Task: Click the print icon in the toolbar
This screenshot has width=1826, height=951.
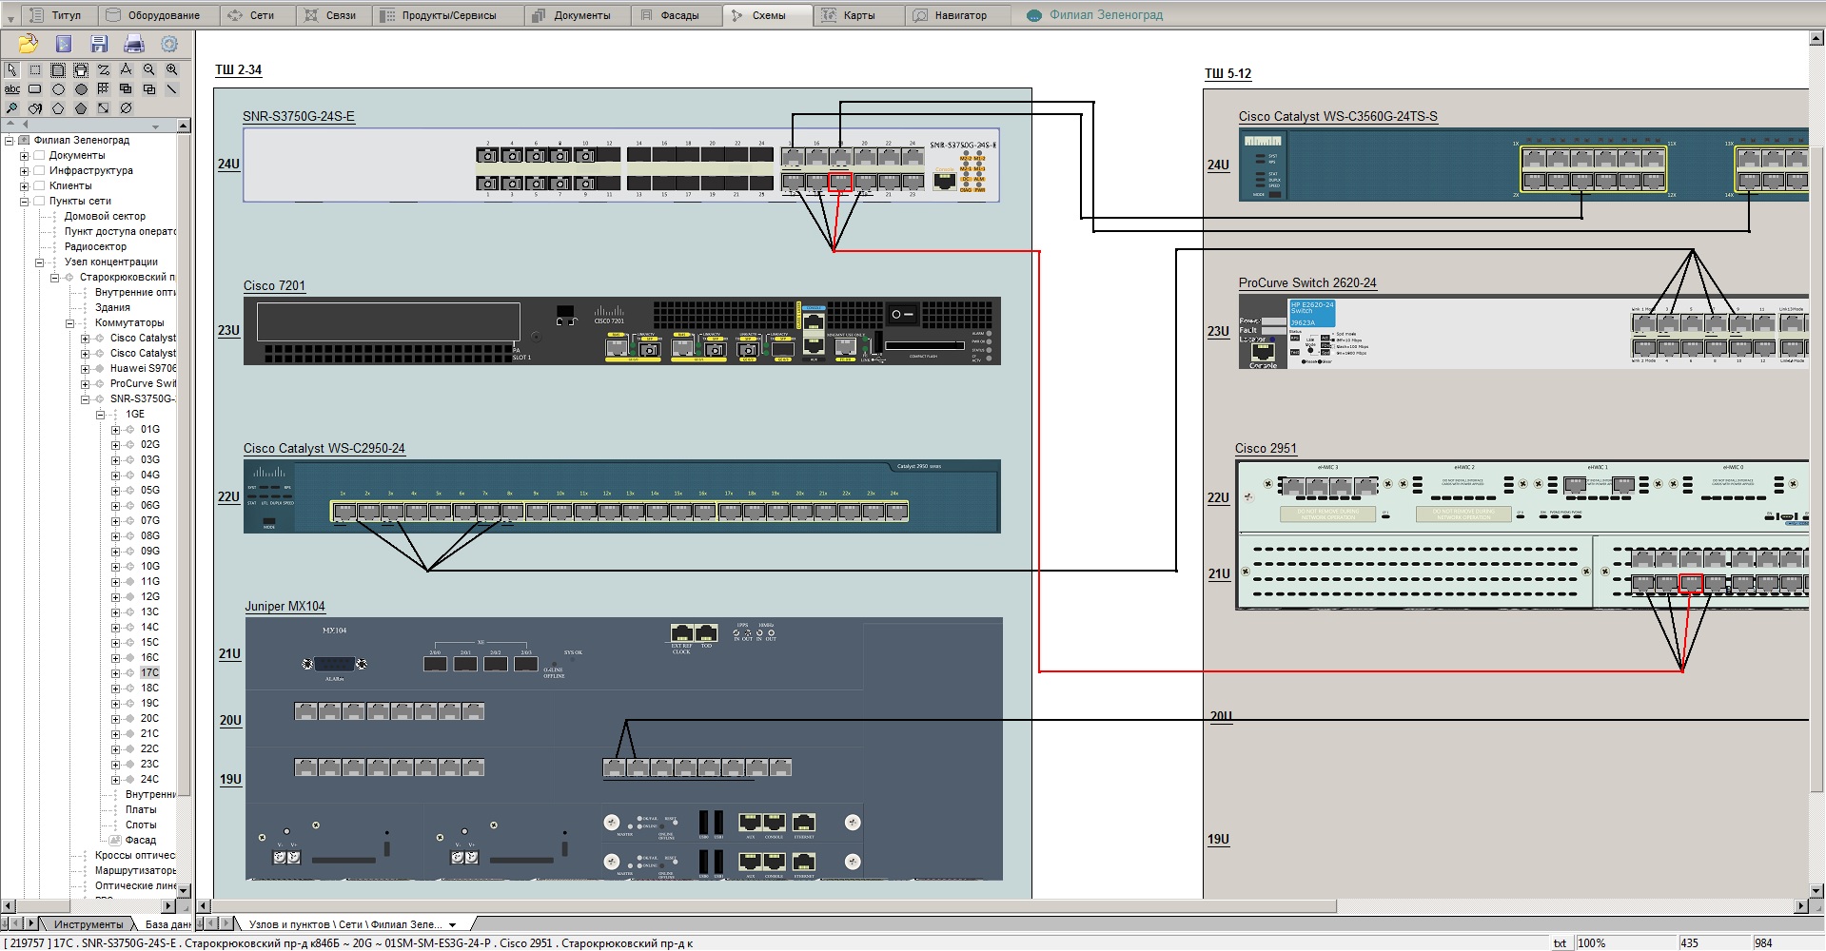Action: (x=134, y=44)
